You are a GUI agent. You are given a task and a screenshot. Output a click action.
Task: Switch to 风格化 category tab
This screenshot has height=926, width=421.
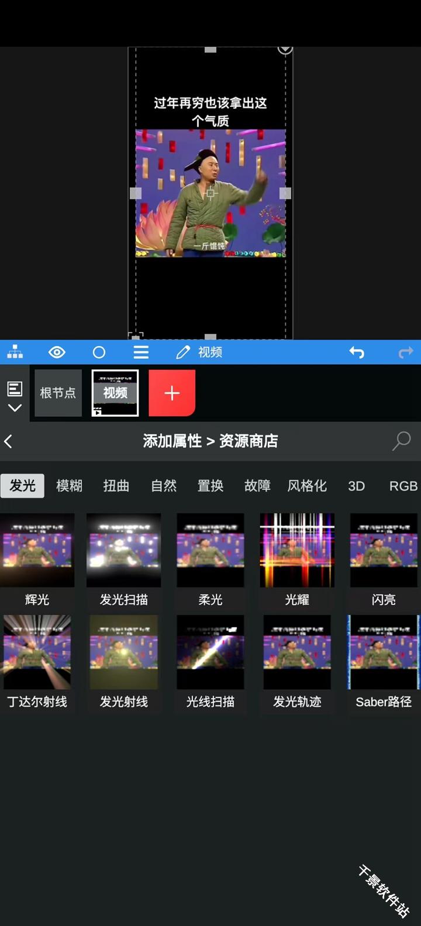pyautogui.click(x=307, y=486)
